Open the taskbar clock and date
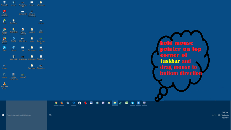This screenshot has height=130, width=231. click(225, 115)
